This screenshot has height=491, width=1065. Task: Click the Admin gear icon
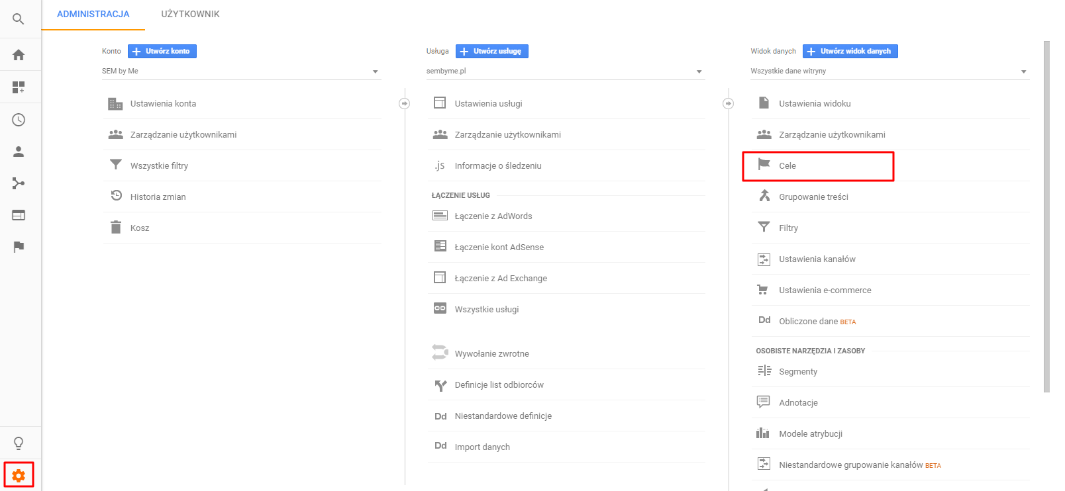click(x=19, y=475)
